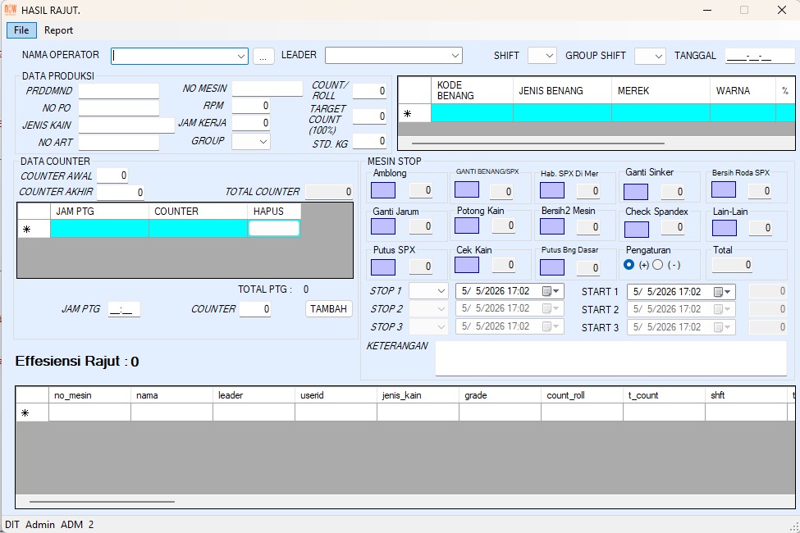Click the HAPUS cell button in counter grid
The width and height of the screenshot is (800, 533).
pos(274,229)
